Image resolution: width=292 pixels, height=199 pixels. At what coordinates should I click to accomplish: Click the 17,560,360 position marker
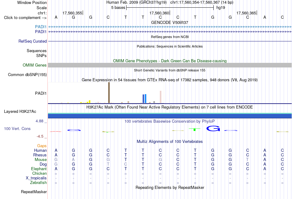[159, 13]
